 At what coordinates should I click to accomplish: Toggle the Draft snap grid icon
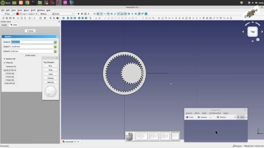(112, 14)
